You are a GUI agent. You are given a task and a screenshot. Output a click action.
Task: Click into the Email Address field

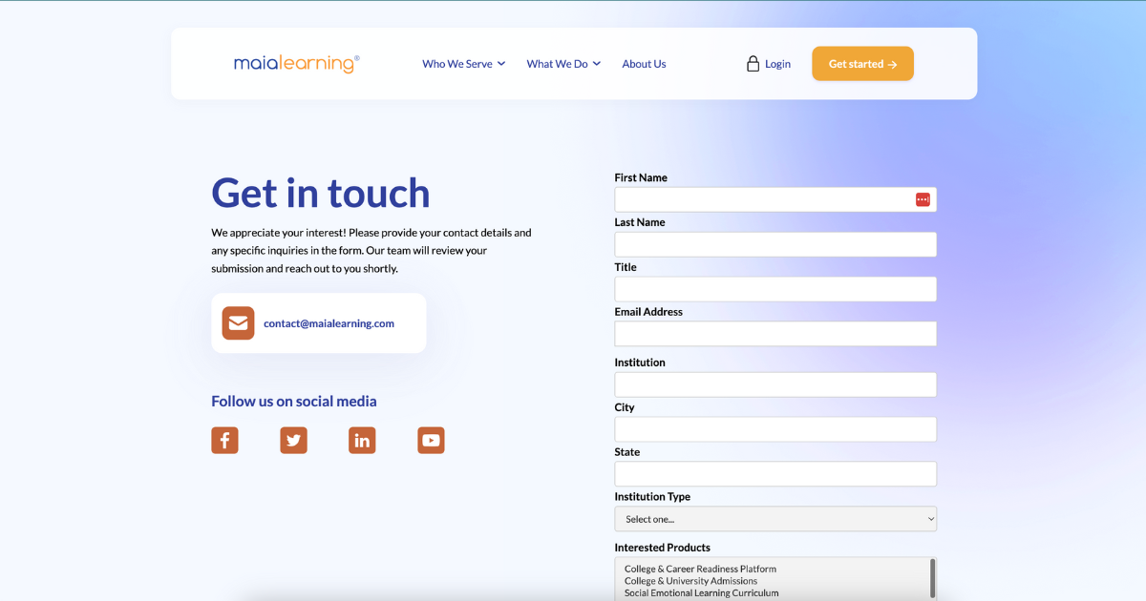coord(775,333)
